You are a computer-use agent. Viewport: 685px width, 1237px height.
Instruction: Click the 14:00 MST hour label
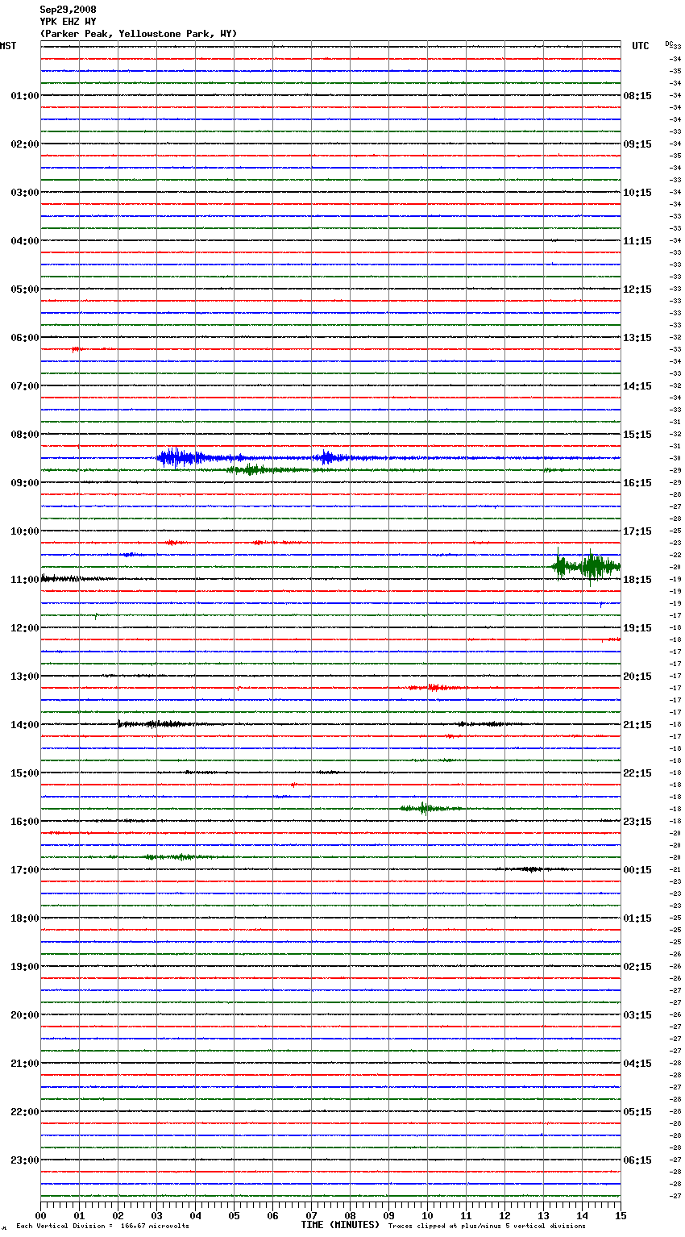click(25, 725)
